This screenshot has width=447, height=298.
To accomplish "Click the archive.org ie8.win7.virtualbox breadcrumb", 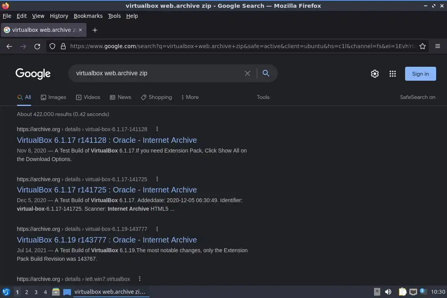I will 74,279.
